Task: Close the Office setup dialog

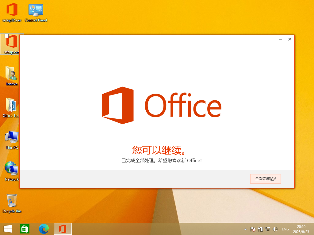Action: pyautogui.click(x=289, y=39)
